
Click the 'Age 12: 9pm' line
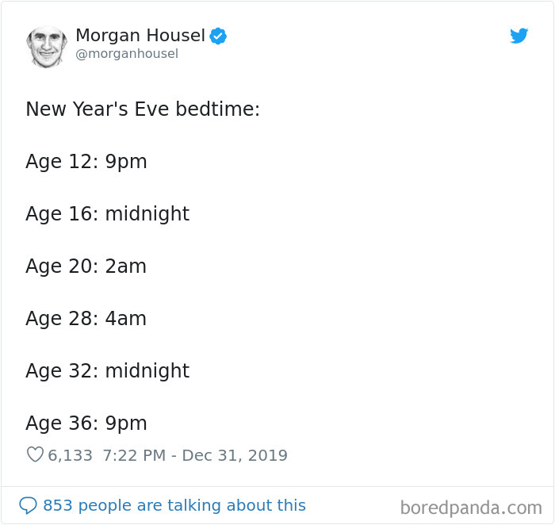pos(86,162)
